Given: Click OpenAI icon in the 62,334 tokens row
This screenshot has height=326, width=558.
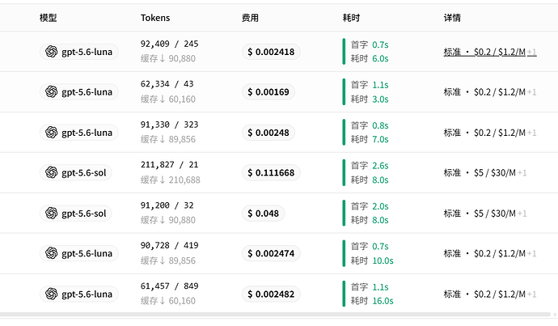Looking at the screenshot, I should pos(51,92).
